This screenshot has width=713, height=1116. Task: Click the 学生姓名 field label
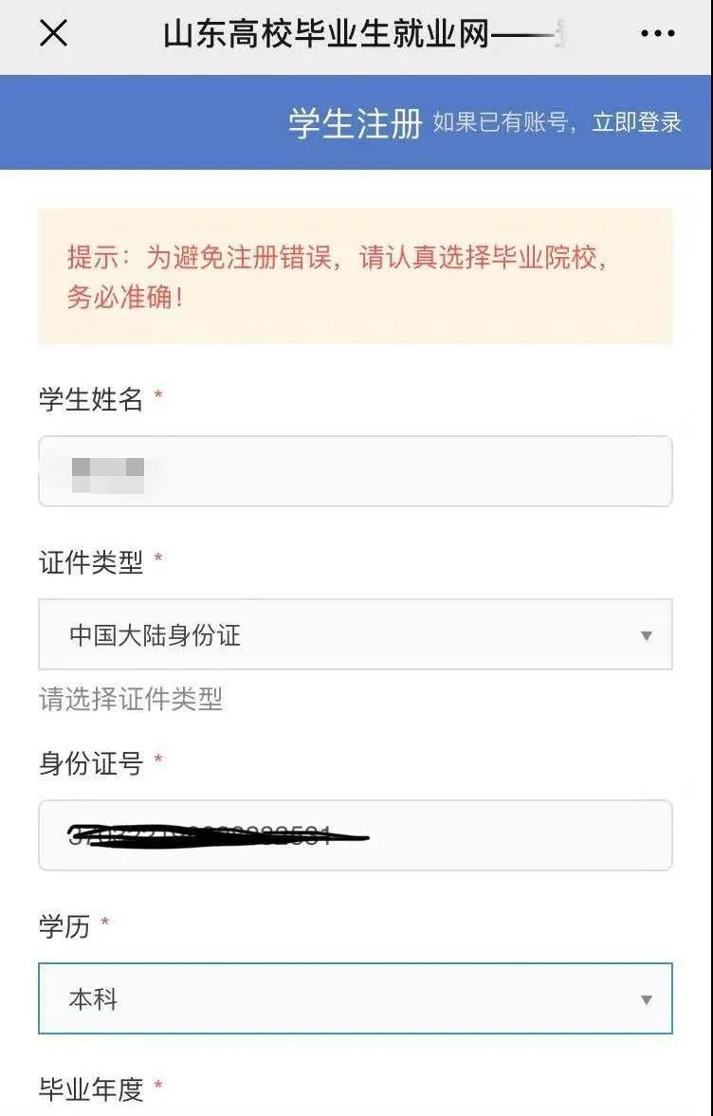click(x=90, y=399)
